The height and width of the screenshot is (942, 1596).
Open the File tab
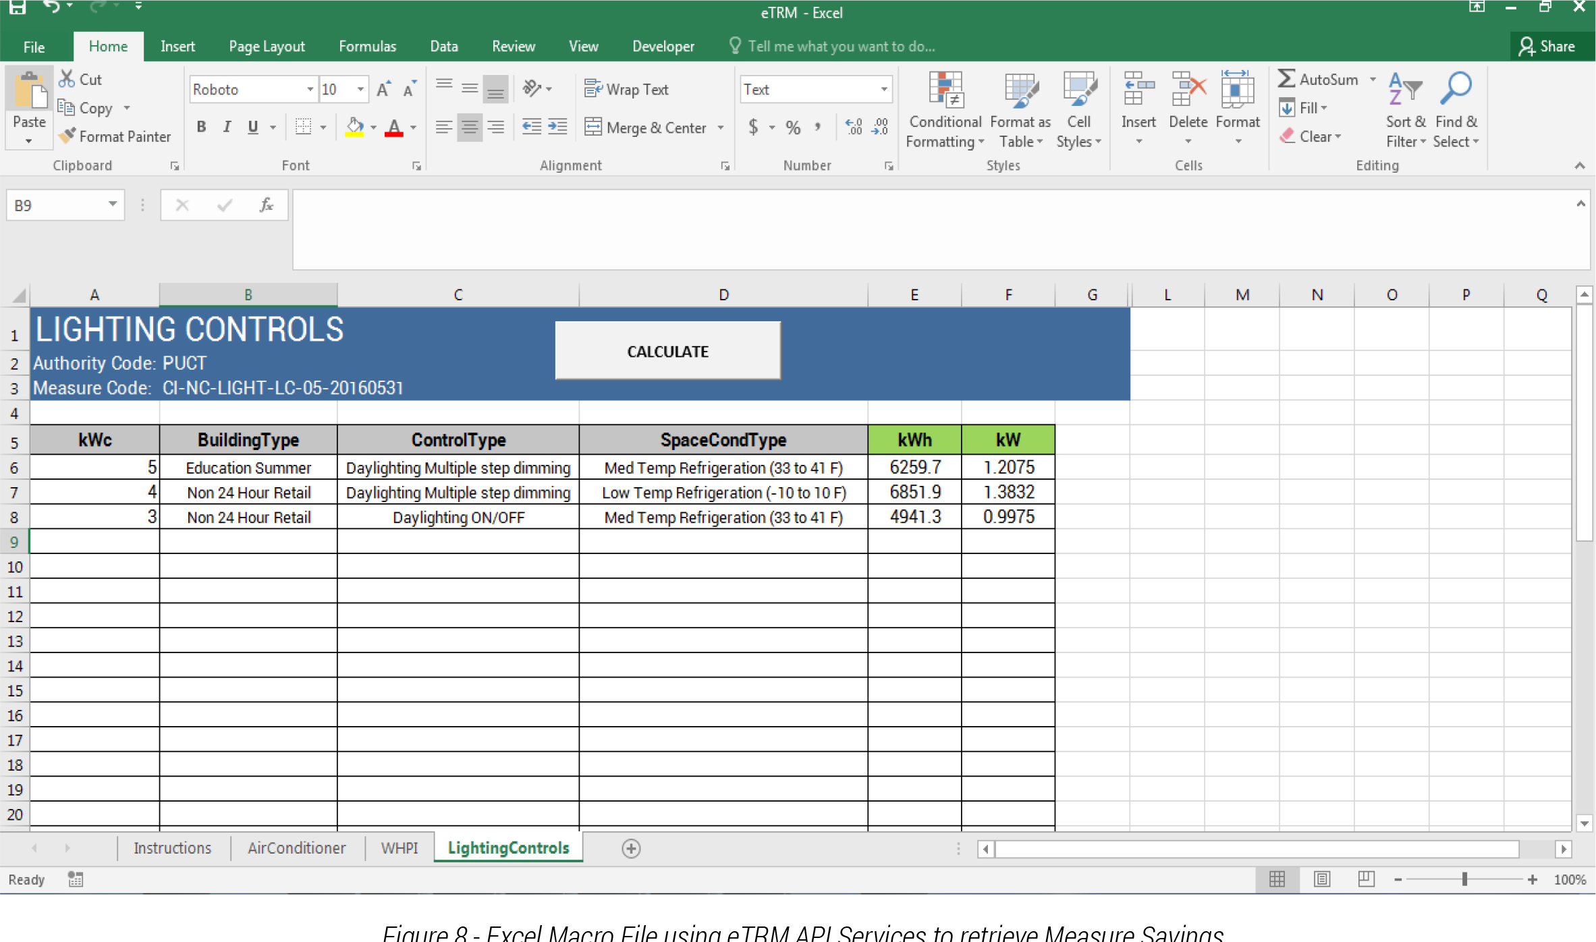point(34,47)
